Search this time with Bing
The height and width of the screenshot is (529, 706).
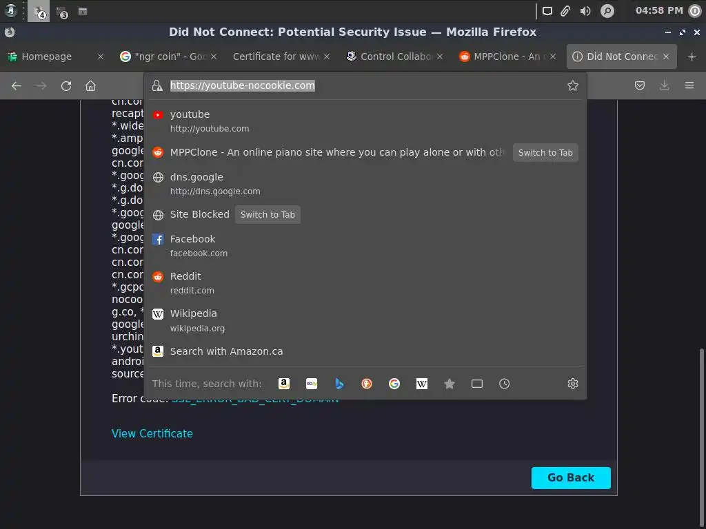click(x=339, y=384)
